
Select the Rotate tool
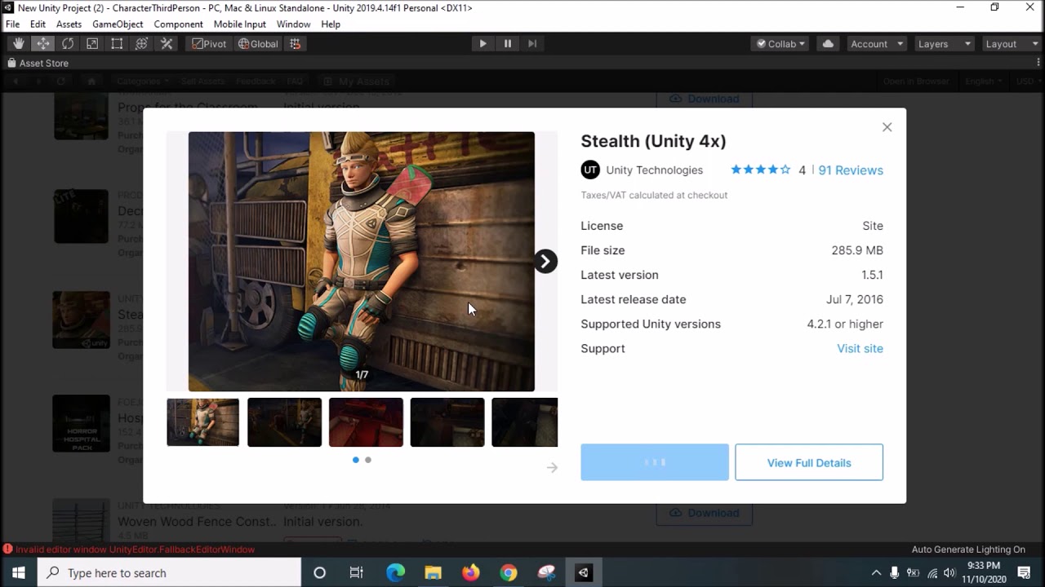(x=68, y=44)
